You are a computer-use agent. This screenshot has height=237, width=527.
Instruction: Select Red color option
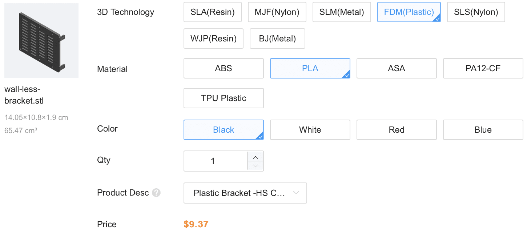[397, 130]
